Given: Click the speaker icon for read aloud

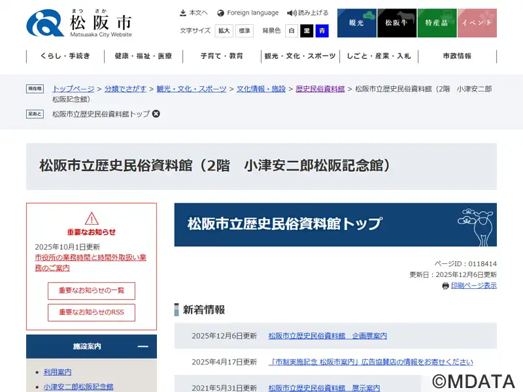Looking at the screenshot, I should (292, 13).
